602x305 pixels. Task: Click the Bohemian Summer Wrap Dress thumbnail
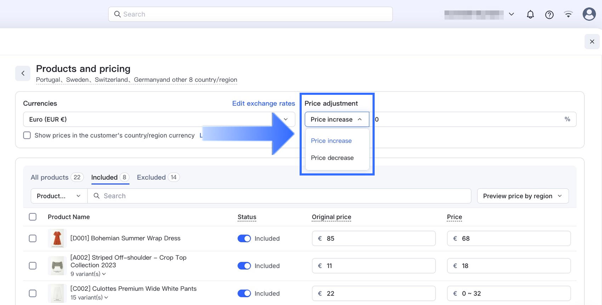point(57,238)
